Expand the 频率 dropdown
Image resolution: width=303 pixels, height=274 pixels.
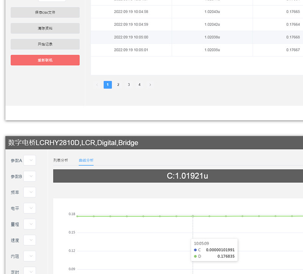pos(30,192)
